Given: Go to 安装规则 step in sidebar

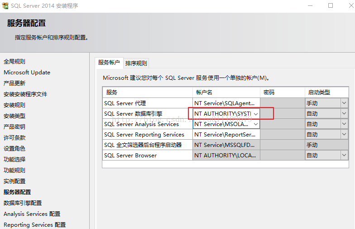Looking at the screenshot, I should (x=14, y=105).
